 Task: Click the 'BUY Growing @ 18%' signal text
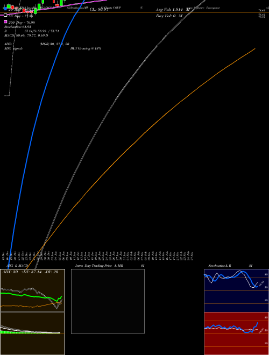[86, 48]
